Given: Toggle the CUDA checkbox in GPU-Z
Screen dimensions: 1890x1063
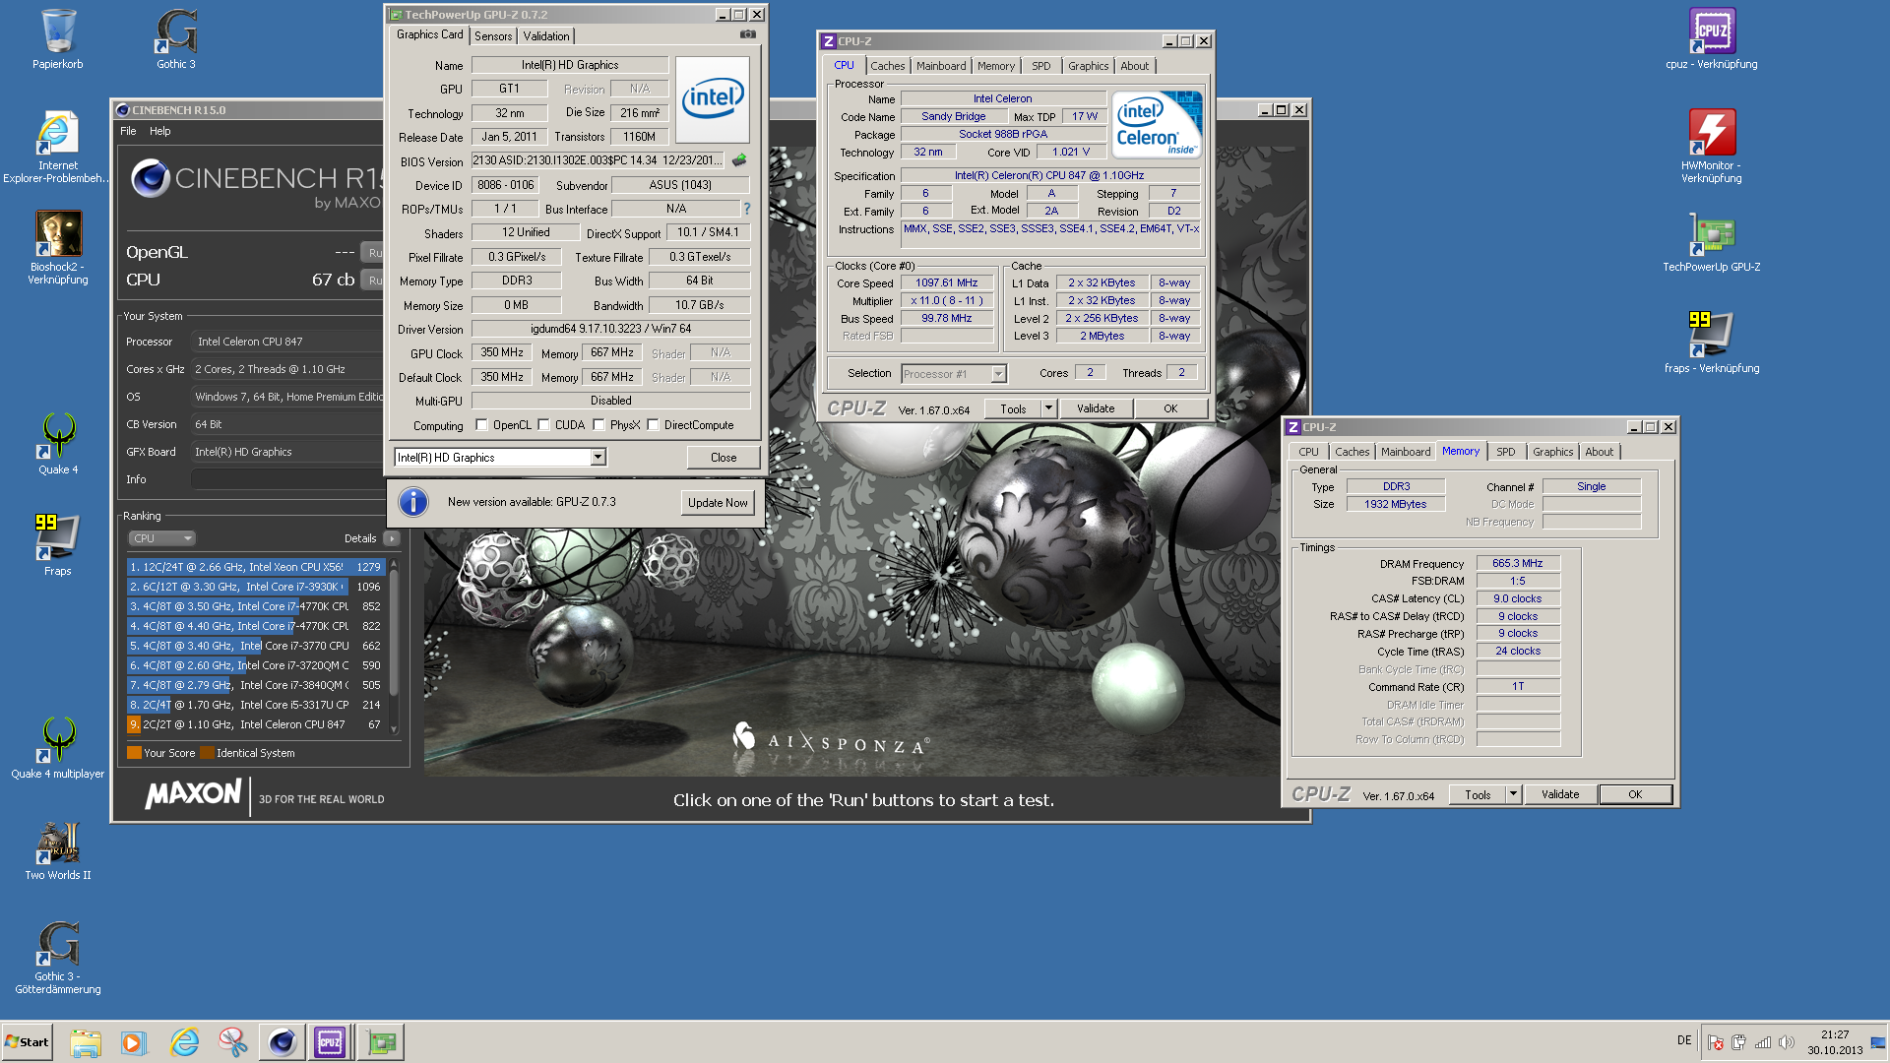Looking at the screenshot, I should 543,425.
